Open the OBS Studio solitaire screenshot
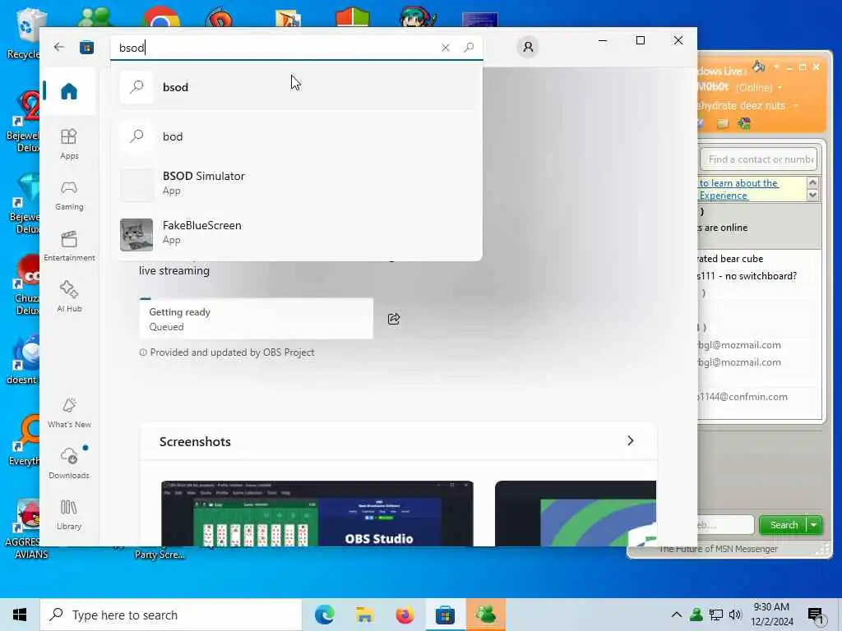The height and width of the screenshot is (631, 842). point(317,514)
